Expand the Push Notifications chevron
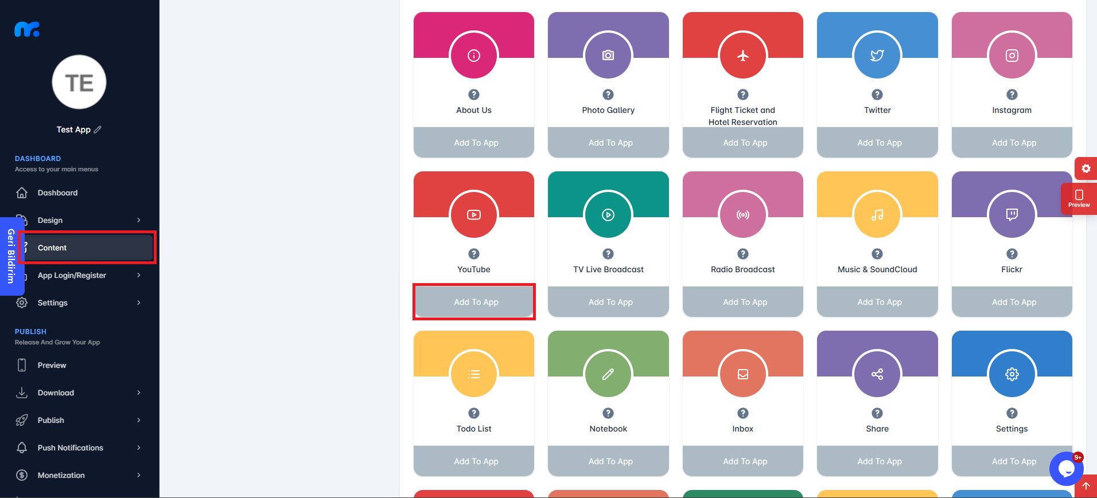Image resolution: width=1097 pixels, height=498 pixels. 139,448
